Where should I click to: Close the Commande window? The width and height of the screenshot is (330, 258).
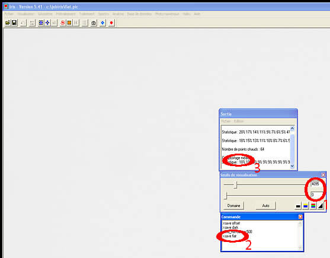[300, 216]
